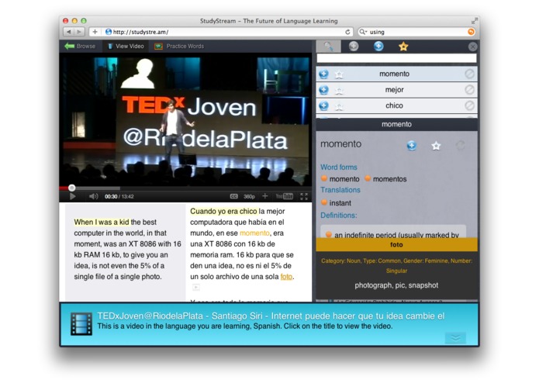Close the word panel with the X icon
The height and width of the screenshot is (383, 539).
tap(472, 47)
